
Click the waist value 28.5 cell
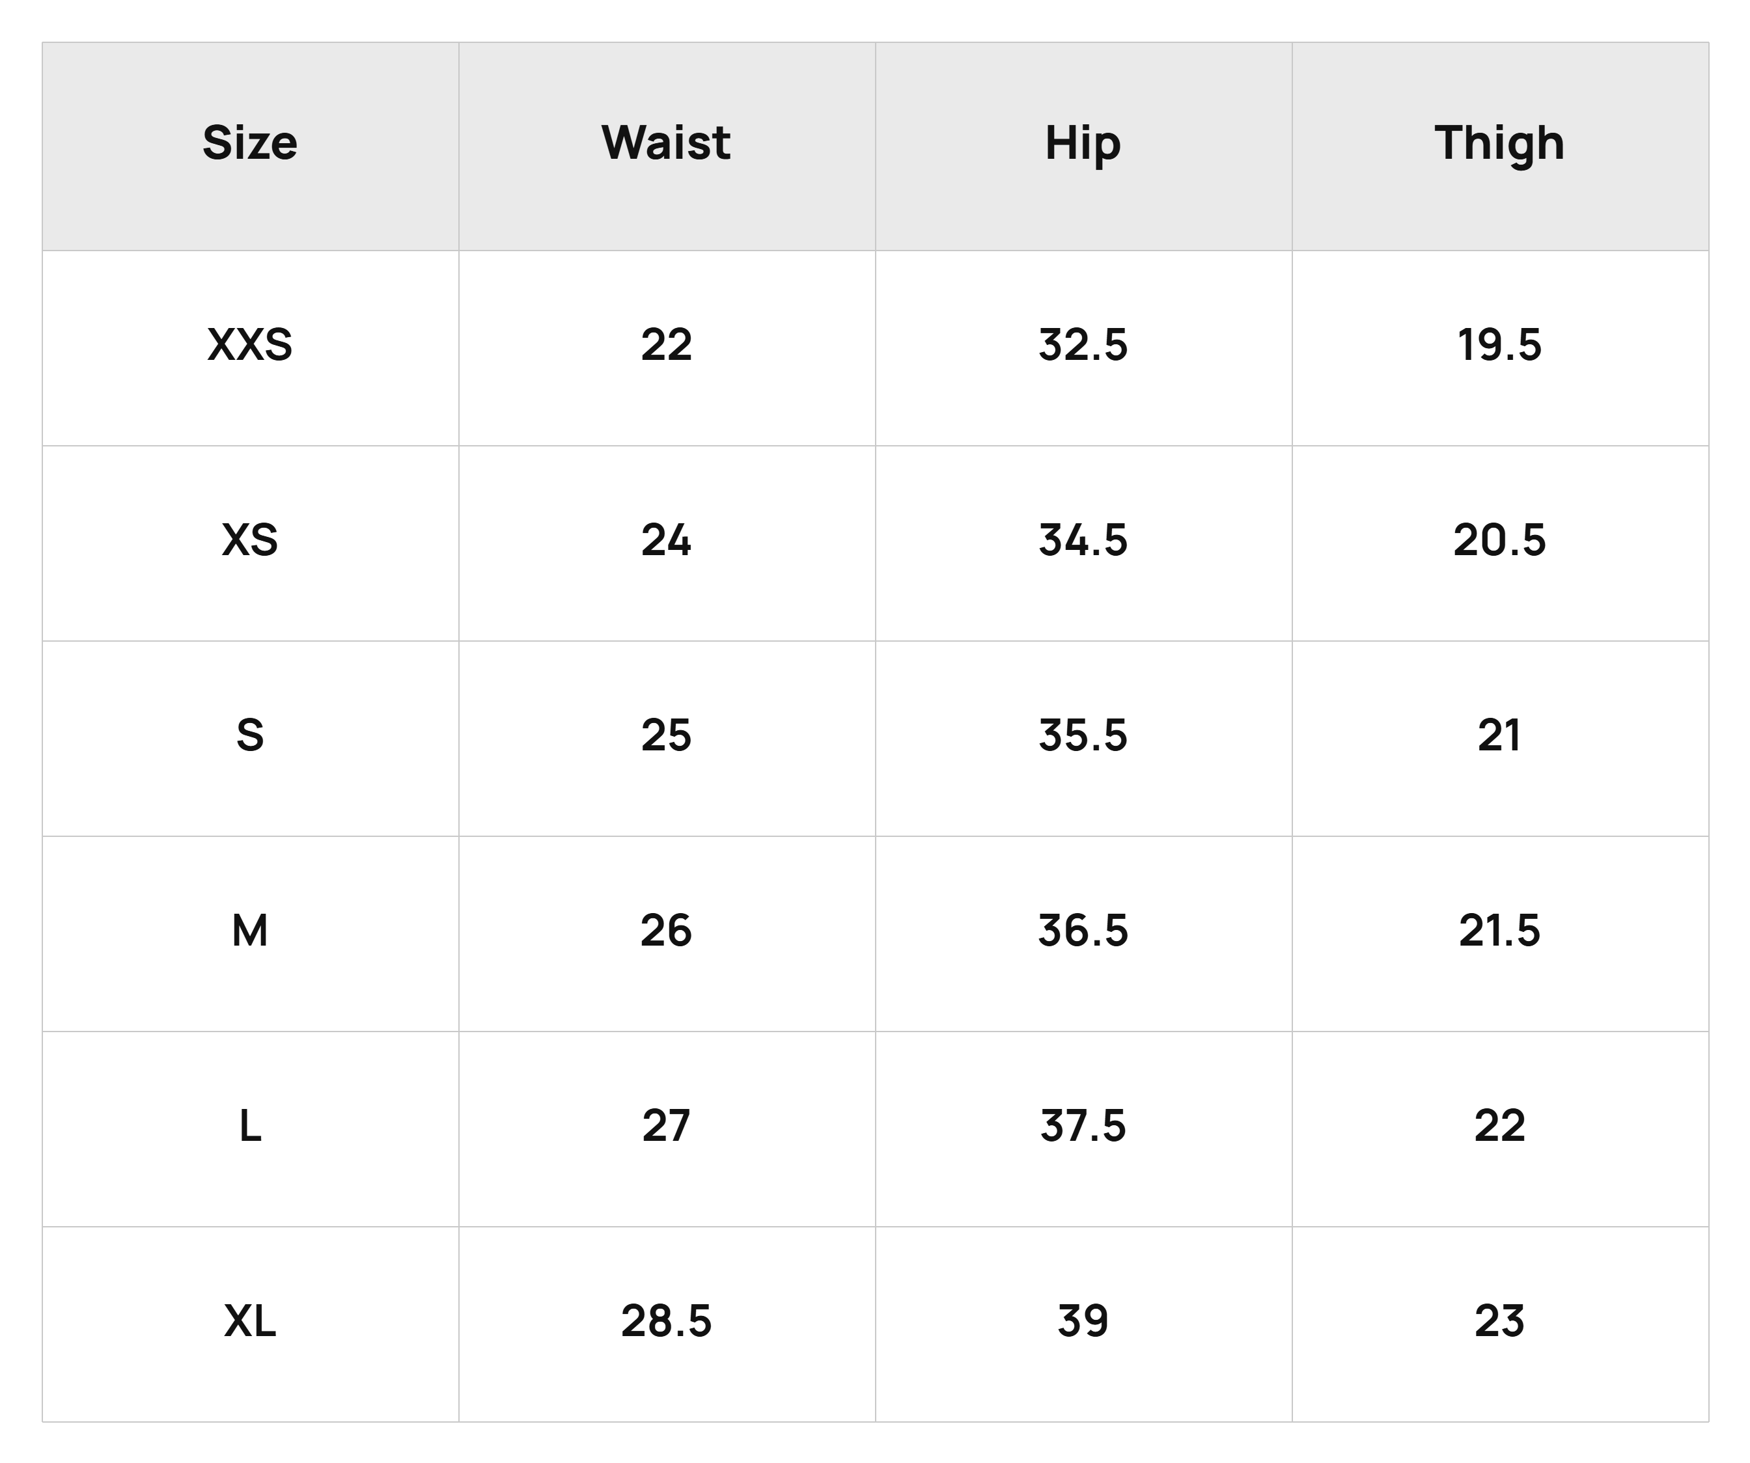point(667,1324)
